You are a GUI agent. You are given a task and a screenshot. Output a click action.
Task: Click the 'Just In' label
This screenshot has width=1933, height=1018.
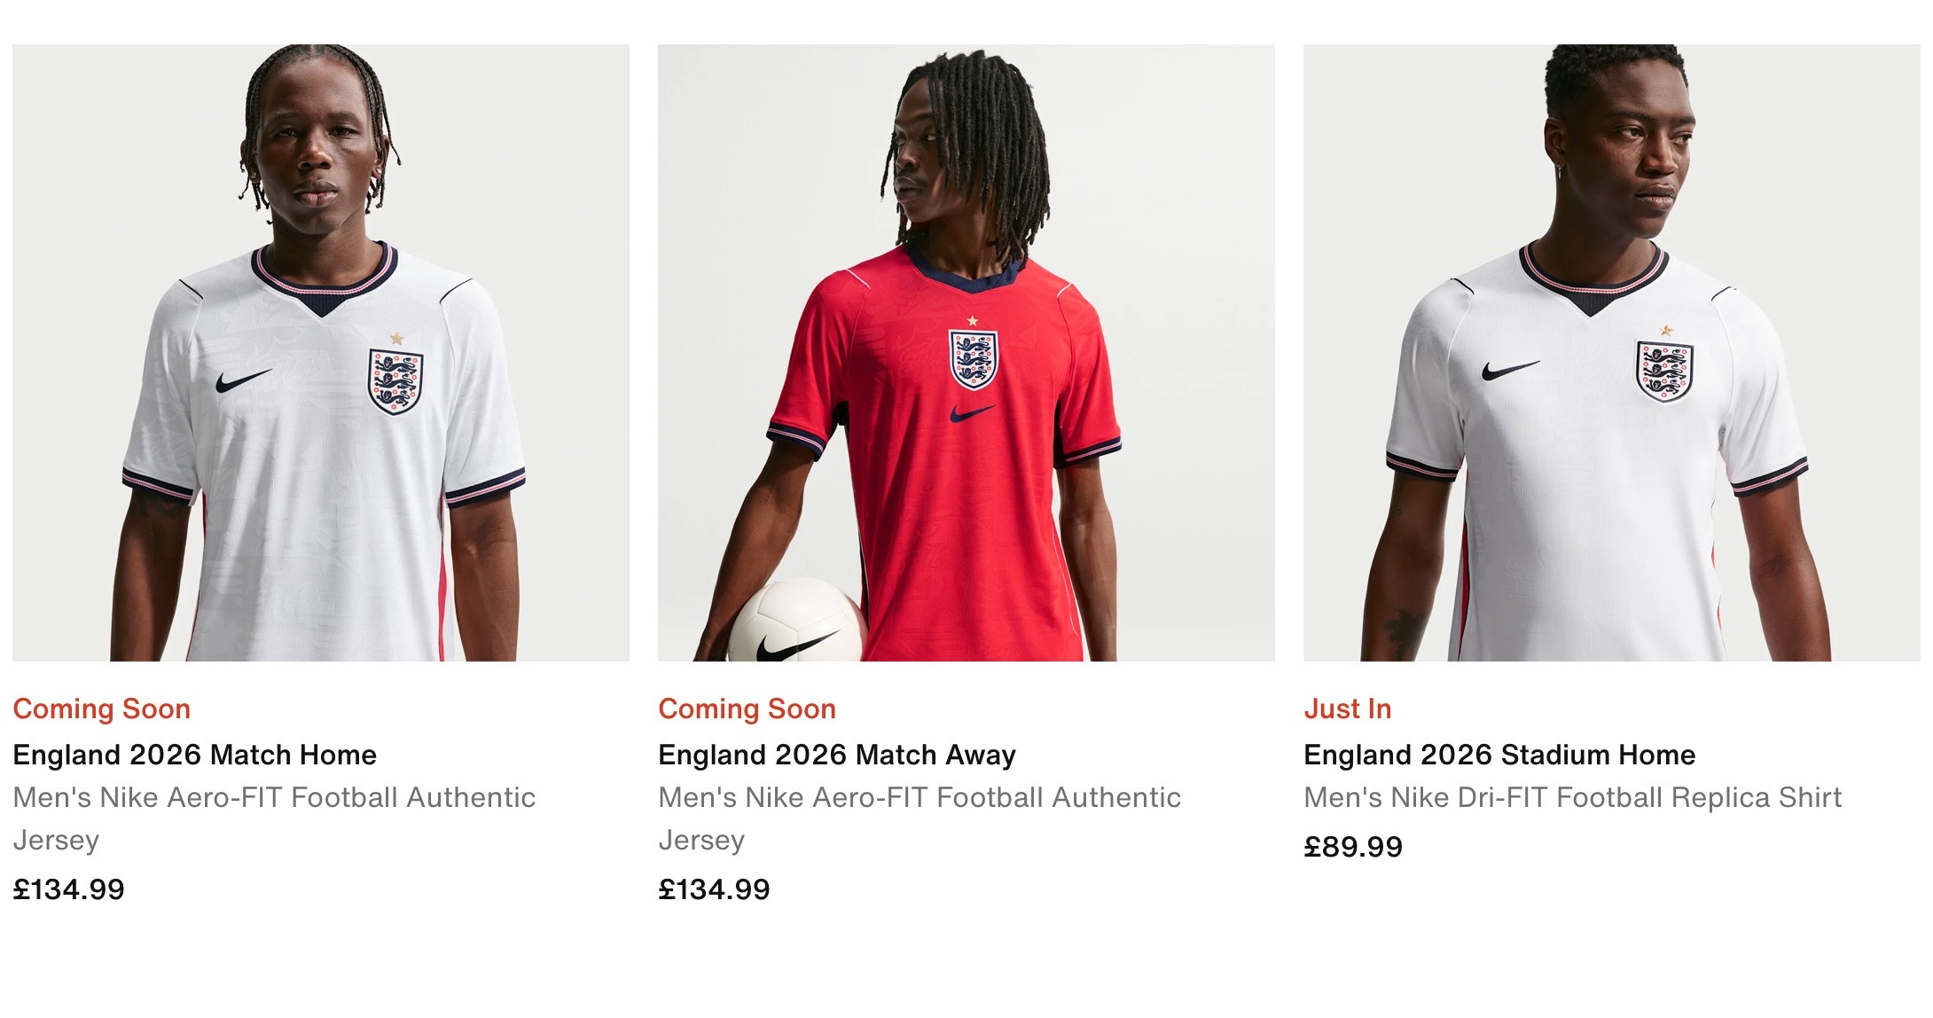click(1347, 709)
